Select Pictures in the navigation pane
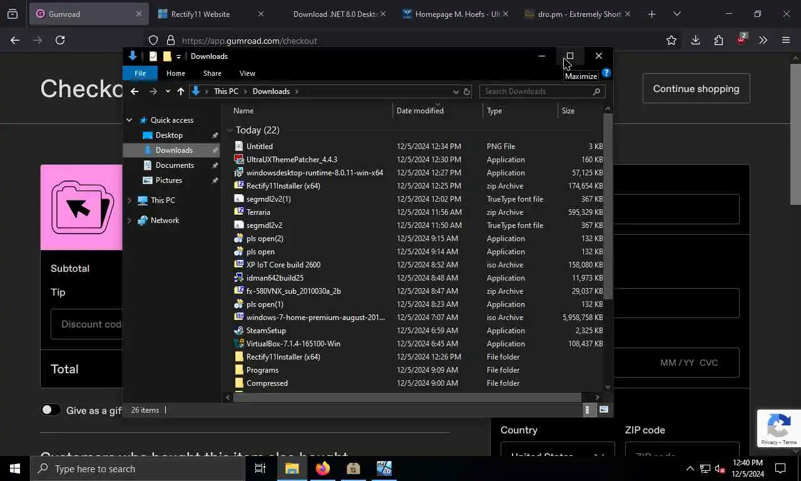The width and height of the screenshot is (801, 481). (x=169, y=180)
